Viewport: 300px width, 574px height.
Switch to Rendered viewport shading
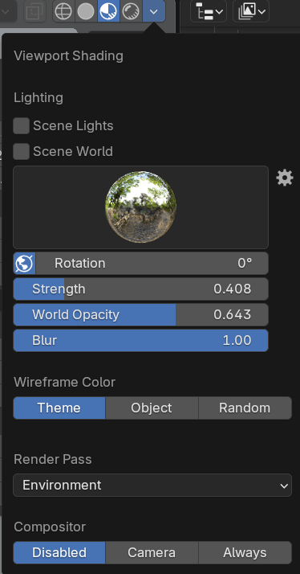pos(131,11)
